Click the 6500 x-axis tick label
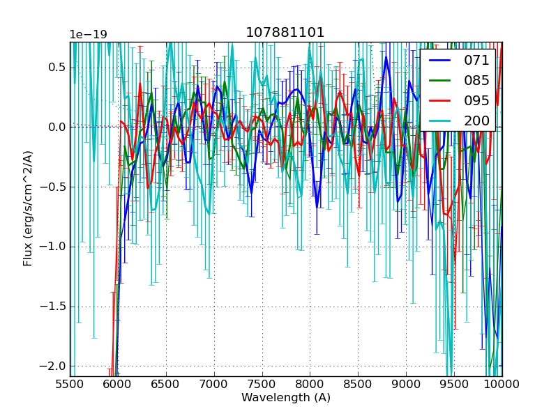 click(x=166, y=384)
